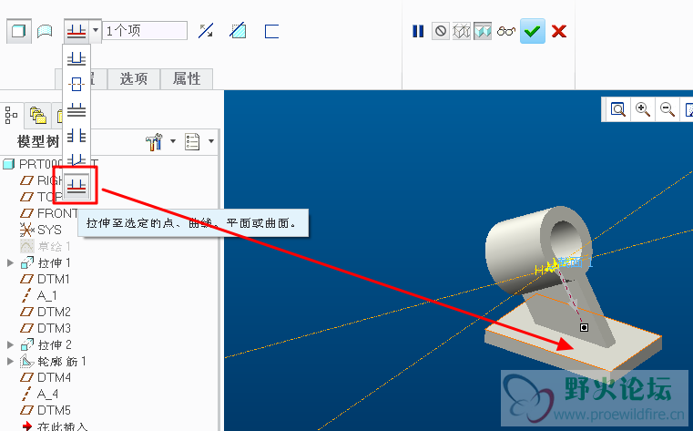The width and height of the screenshot is (693, 431).
Task: Click the glasses verify feature icon
Action: click(506, 31)
